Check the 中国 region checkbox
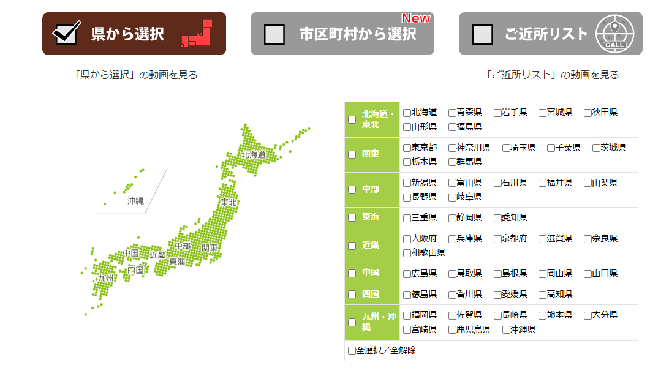Viewport: 669px width, 373px height. tap(352, 273)
